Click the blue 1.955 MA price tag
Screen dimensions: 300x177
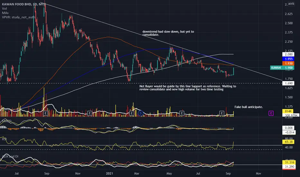(288, 59)
